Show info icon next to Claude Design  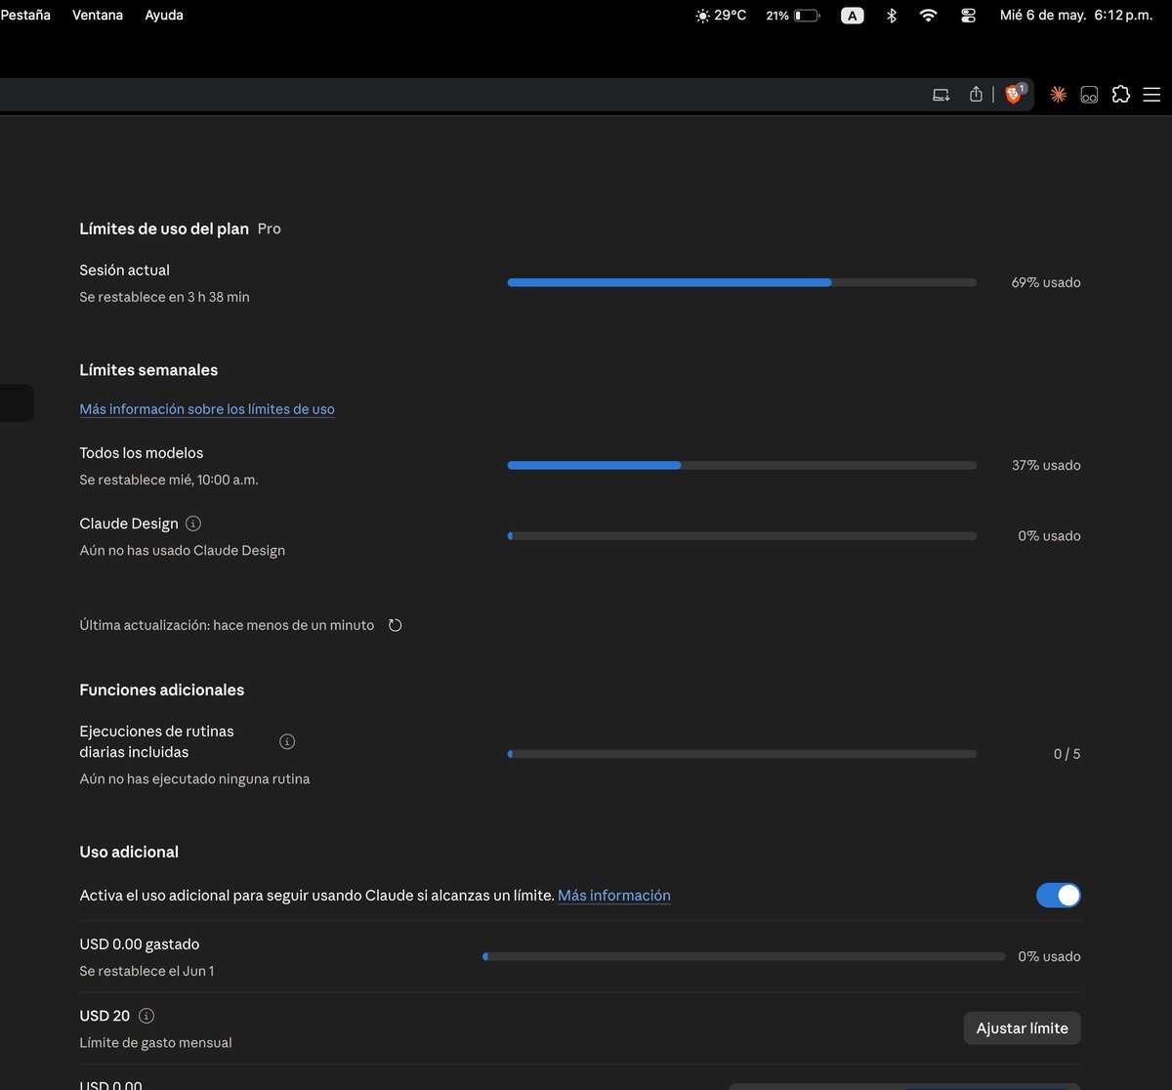click(x=193, y=524)
